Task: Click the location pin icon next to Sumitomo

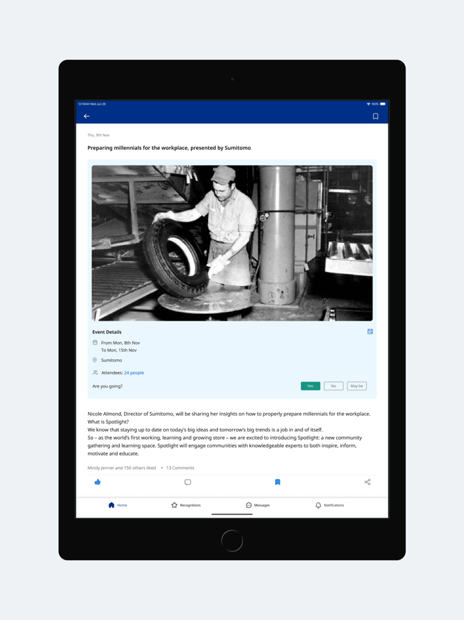Action: pyautogui.click(x=95, y=360)
